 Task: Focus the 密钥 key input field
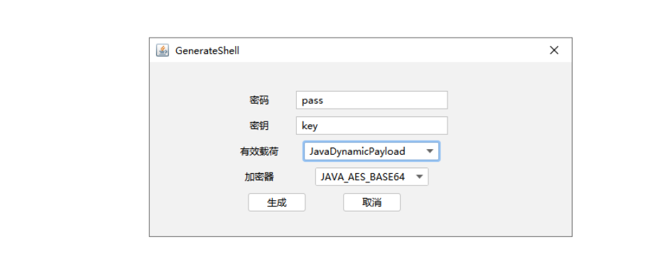coord(371,126)
